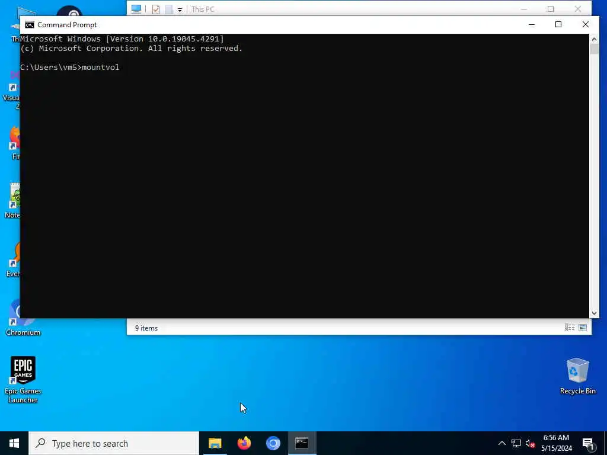Minimize the Command Prompt window
Screen dimensions: 607x455
tap(532, 24)
